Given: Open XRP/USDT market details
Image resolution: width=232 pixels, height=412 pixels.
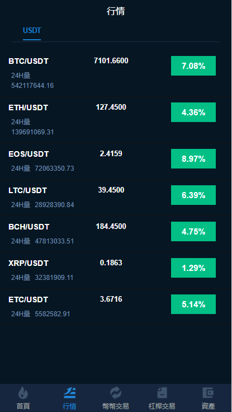Looking at the screenshot, I should point(116,270).
